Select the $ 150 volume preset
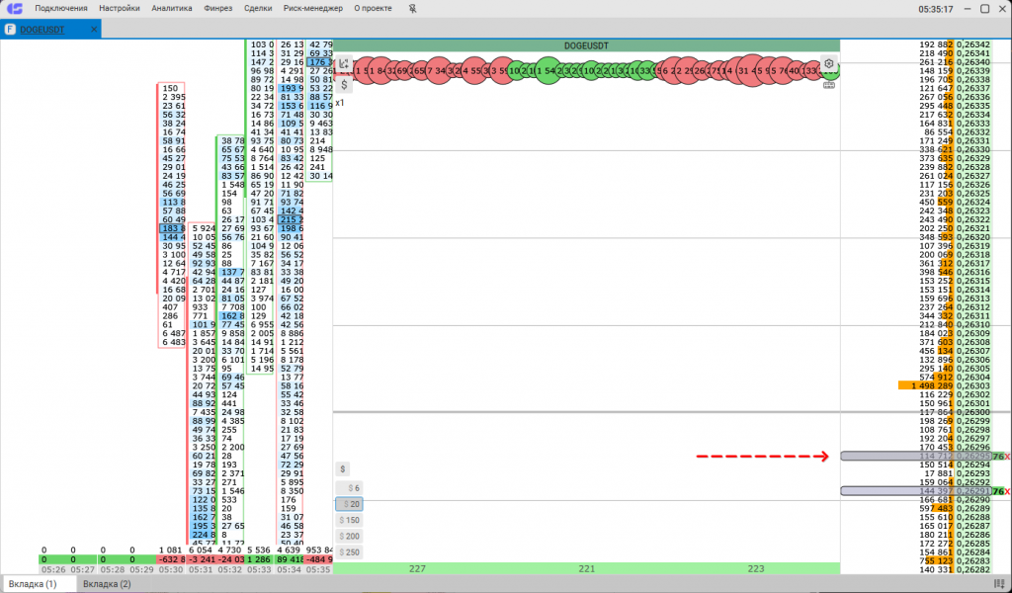 [x=349, y=520]
